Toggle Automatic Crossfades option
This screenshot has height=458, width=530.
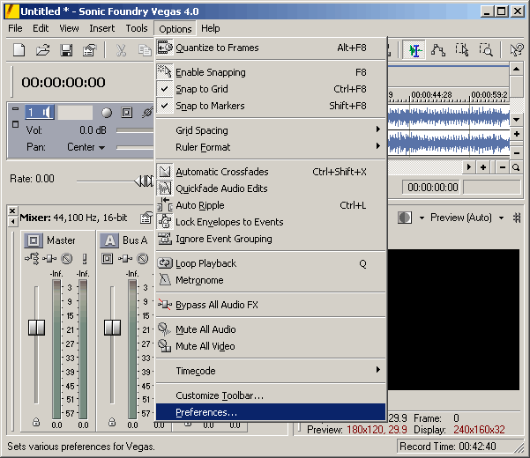271,172
